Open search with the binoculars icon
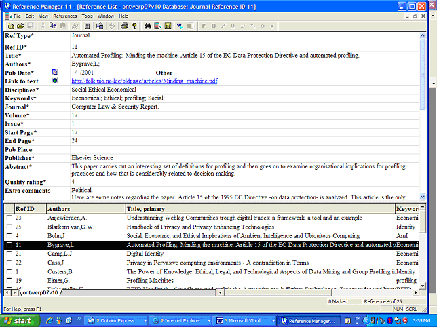The width and height of the screenshot is (439, 329). [147, 26]
